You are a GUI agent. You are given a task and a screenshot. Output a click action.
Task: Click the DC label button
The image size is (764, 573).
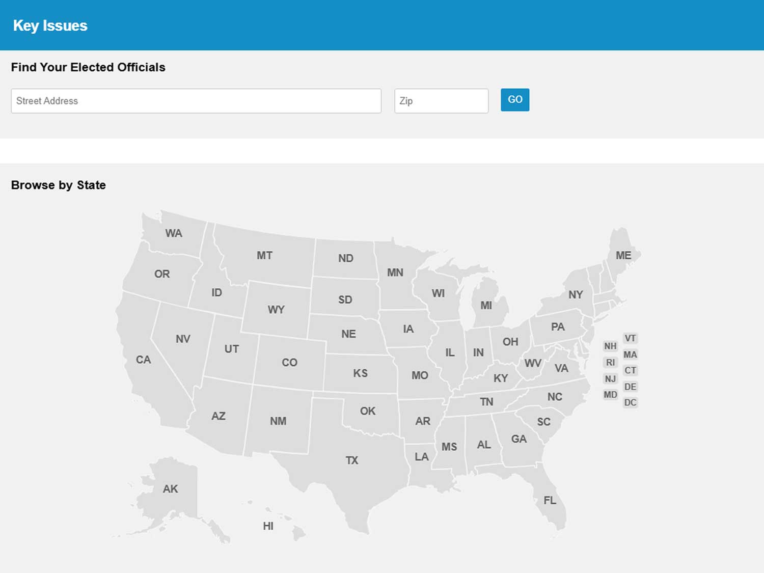(x=630, y=402)
